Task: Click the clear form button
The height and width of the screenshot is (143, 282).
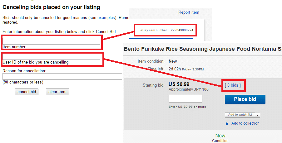Action: pyautogui.click(x=57, y=92)
